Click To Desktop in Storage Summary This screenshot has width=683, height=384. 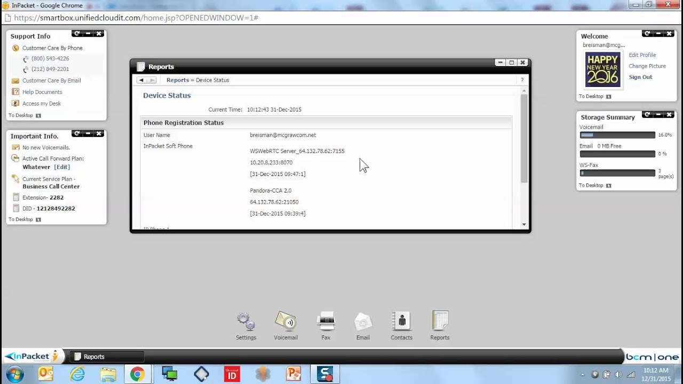tap(595, 186)
